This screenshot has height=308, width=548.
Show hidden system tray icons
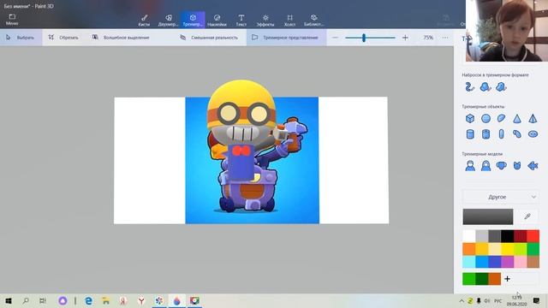pyautogui.click(x=462, y=300)
